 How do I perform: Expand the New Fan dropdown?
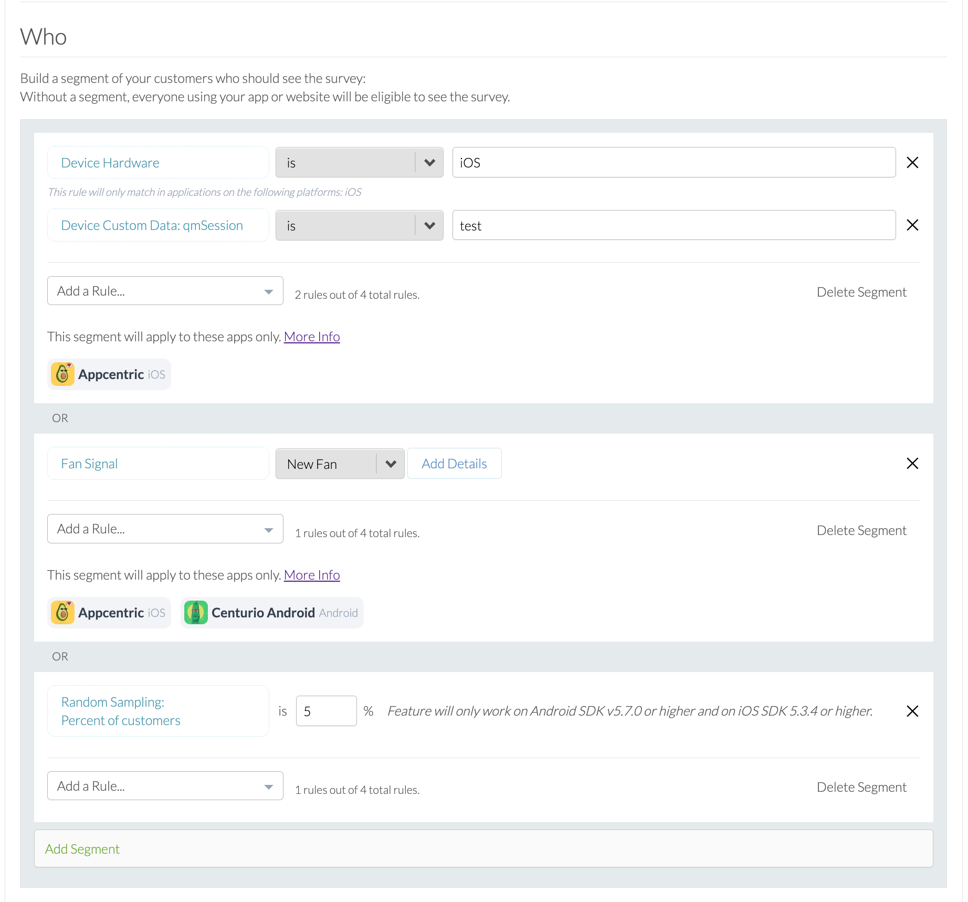[340, 464]
